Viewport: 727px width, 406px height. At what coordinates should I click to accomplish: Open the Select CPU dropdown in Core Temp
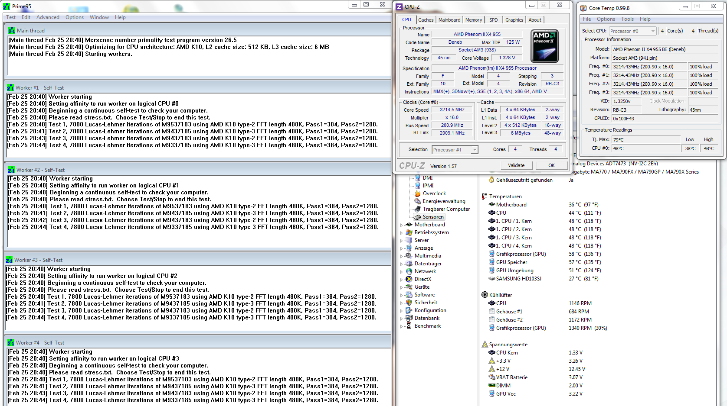[653, 31]
